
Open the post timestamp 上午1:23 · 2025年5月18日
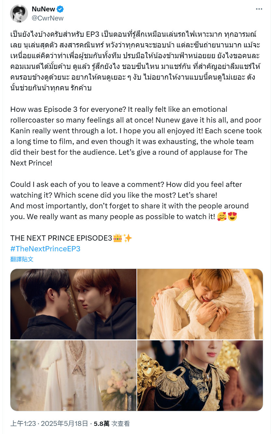(49, 424)
